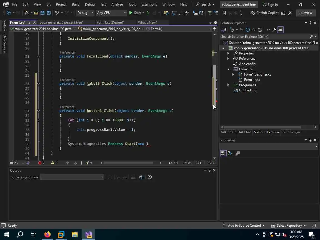
Task: Toggle Word Wrap in the Output panel
Action: 141,177
